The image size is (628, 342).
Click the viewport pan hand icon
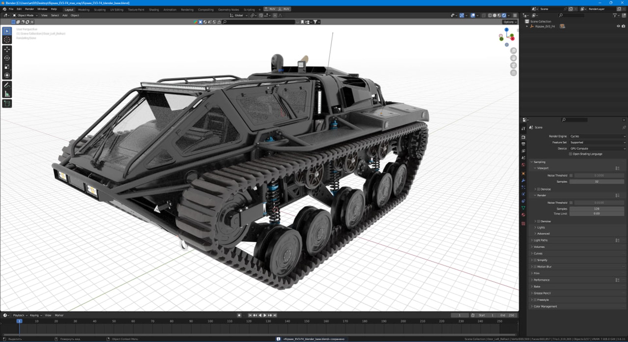coord(514,58)
